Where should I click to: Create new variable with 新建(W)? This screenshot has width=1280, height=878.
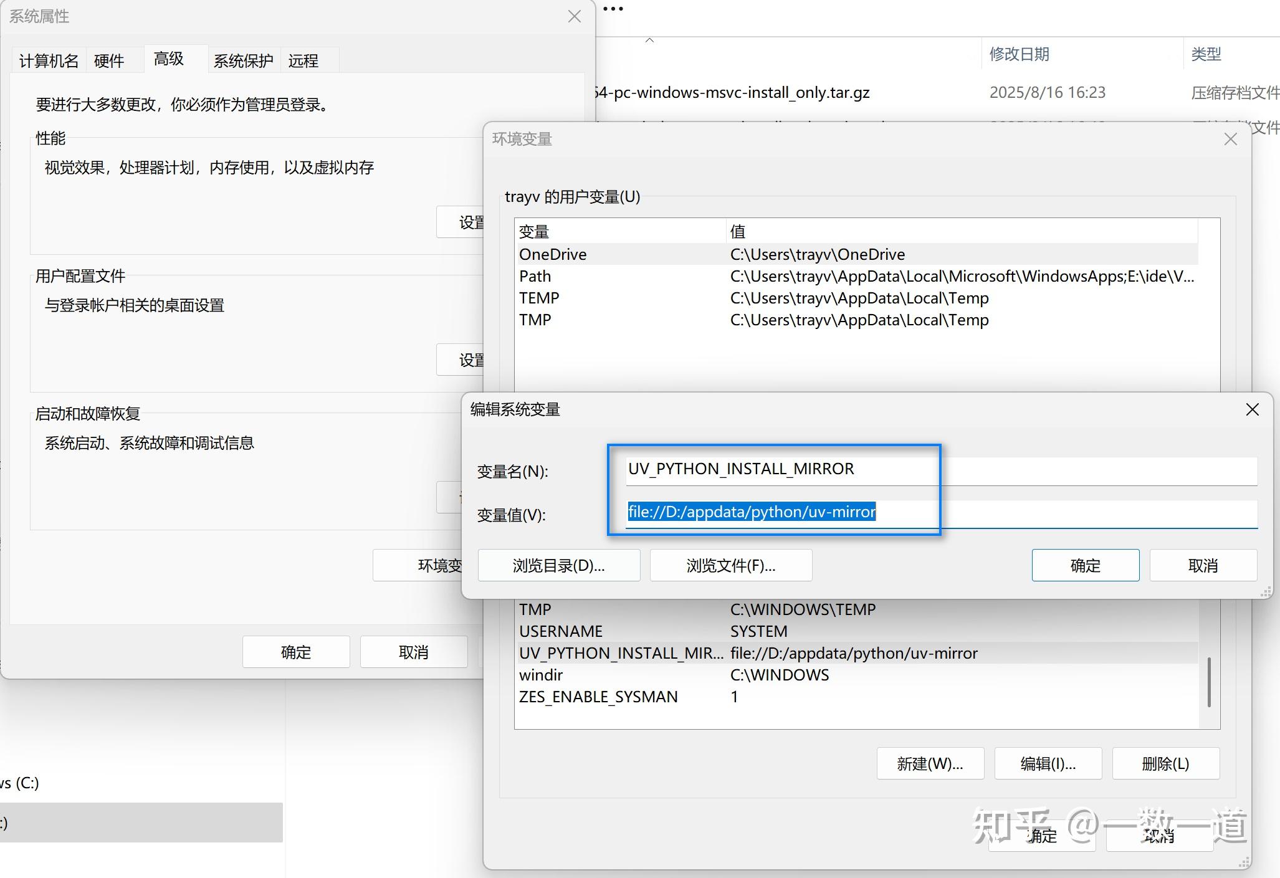[x=930, y=763]
